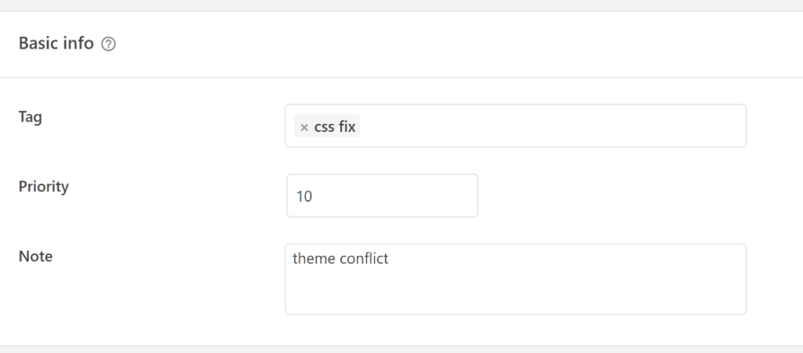Click the Note field label
This screenshot has width=803, height=353.
(x=35, y=257)
